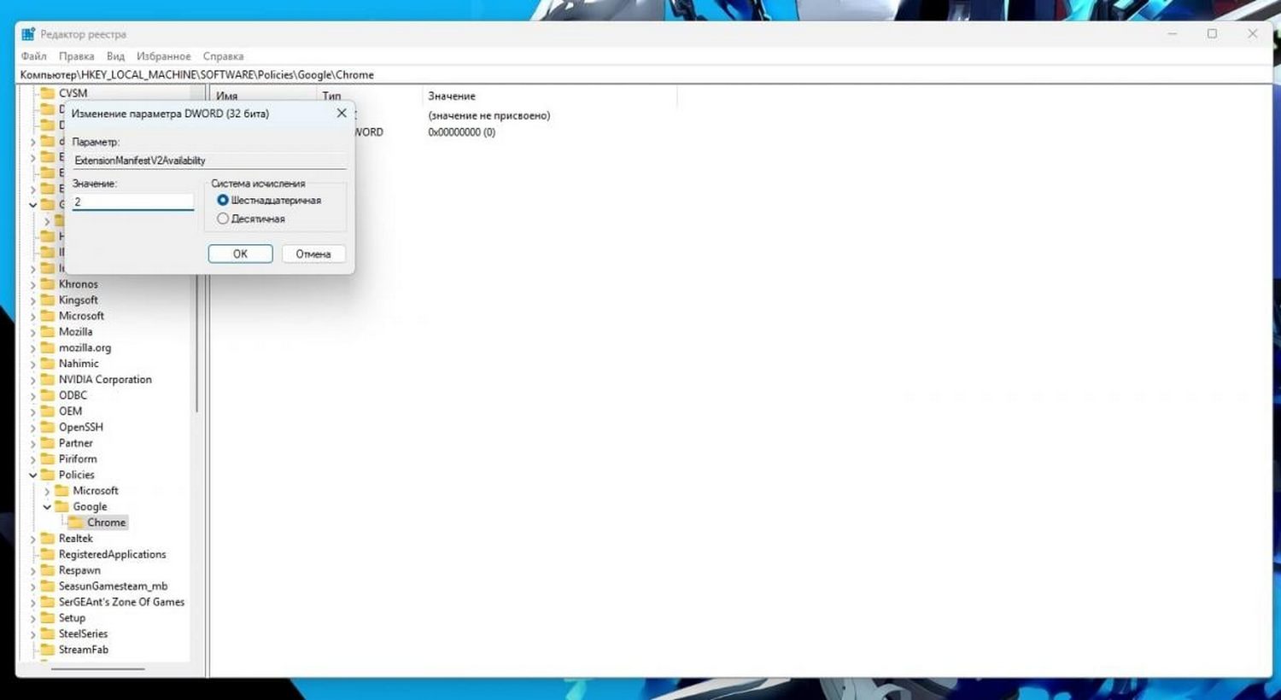
Task: Click the RegisteredApplications folder icon
Action: (48, 554)
